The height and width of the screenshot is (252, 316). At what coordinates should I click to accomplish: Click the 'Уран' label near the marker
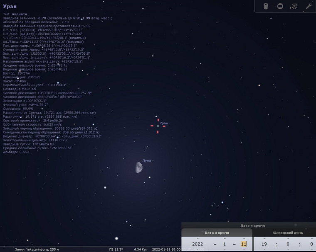[164, 123]
